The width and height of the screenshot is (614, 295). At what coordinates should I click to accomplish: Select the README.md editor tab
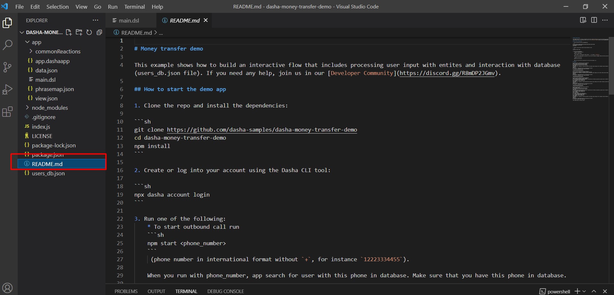pyautogui.click(x=185, y=20)
